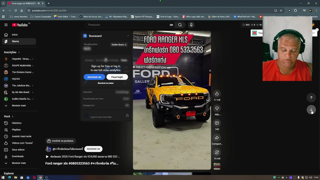Image resolution: width=320 pixels, height=180 pixels.
Task: Open the on-screen keyboard icon in search
Action: point(171,25)
